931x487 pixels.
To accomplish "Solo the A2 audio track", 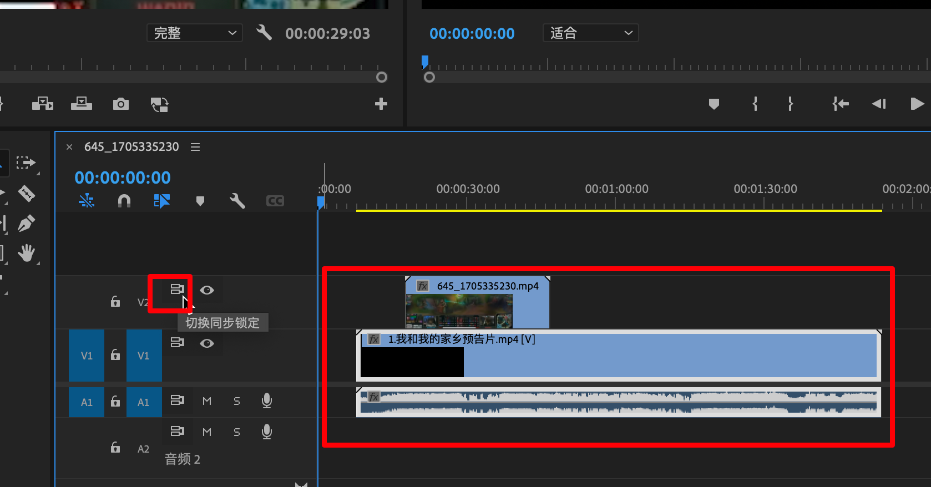I will pos(237,432).
